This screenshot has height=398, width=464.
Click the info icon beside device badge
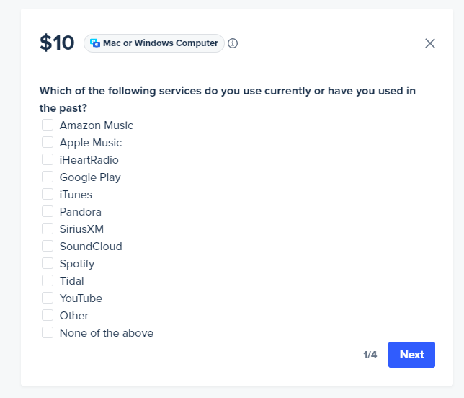pos(233,43)
